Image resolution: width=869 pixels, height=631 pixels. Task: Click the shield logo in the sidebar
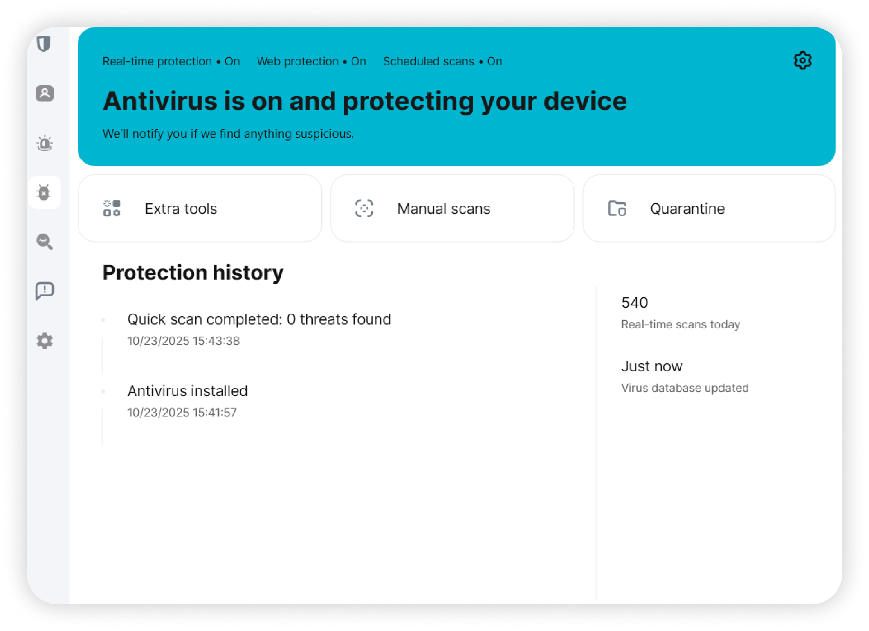(44, 43)
